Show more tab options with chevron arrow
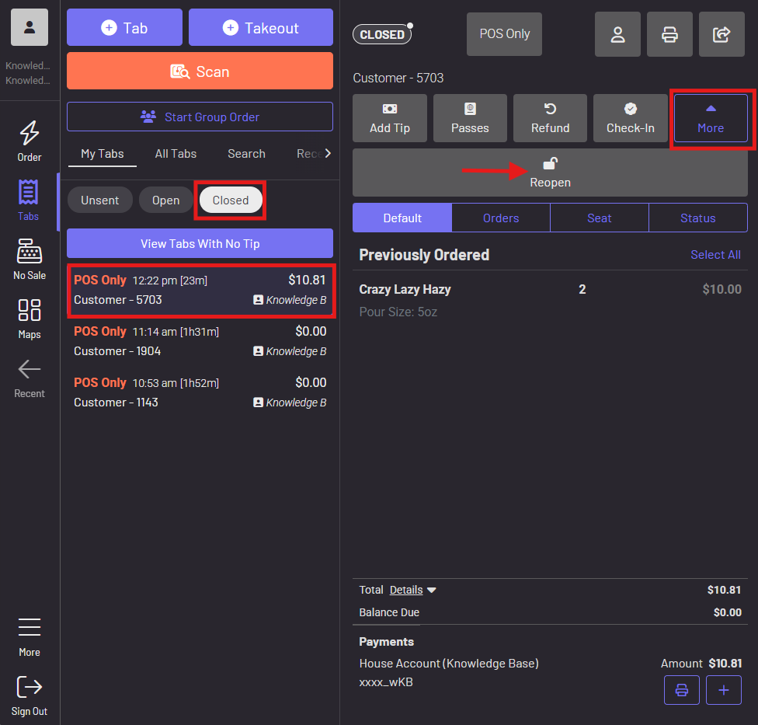 point(328,153)
